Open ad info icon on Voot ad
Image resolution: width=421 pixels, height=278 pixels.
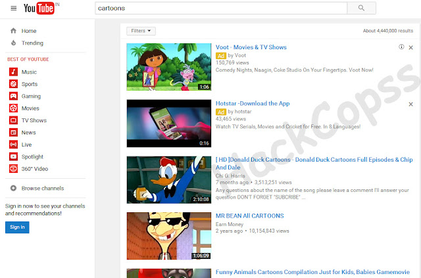(401, 47)
